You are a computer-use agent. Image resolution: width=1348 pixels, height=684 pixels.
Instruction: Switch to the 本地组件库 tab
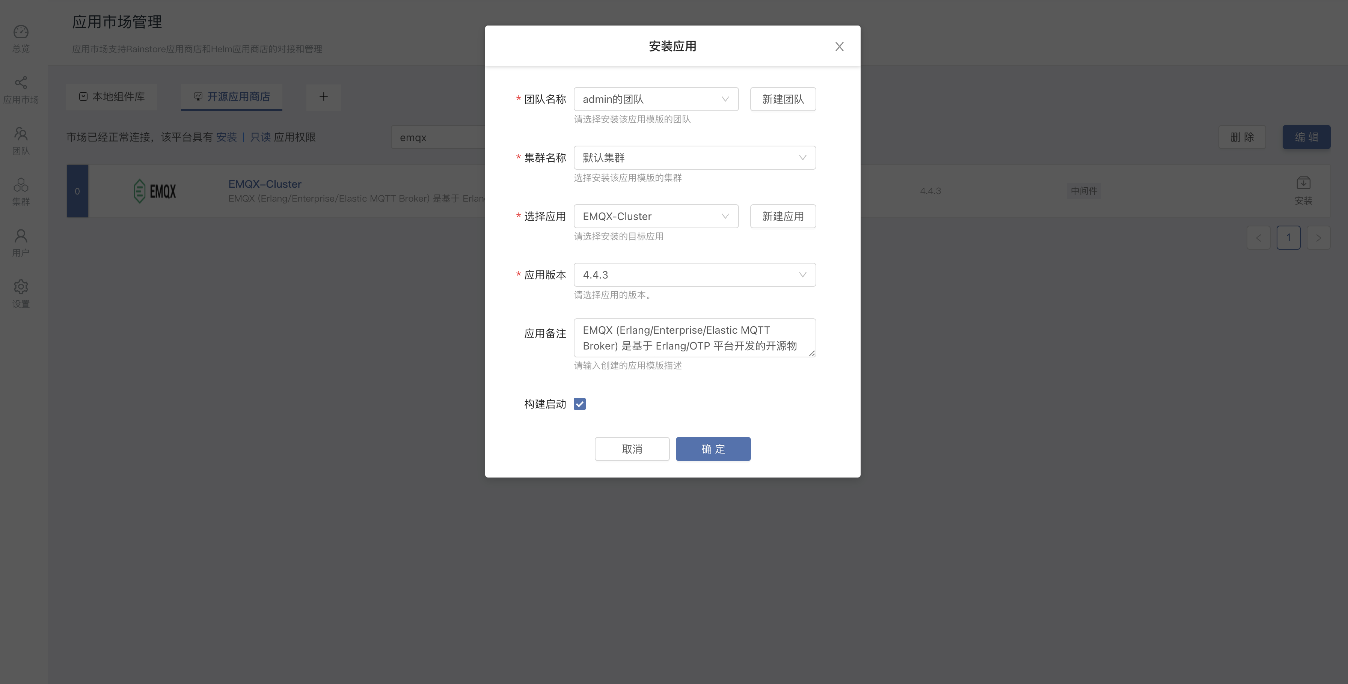112,97
